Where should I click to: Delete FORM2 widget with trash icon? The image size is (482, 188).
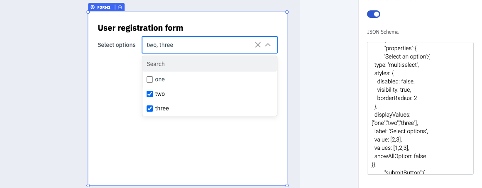(x=120, y=7)
